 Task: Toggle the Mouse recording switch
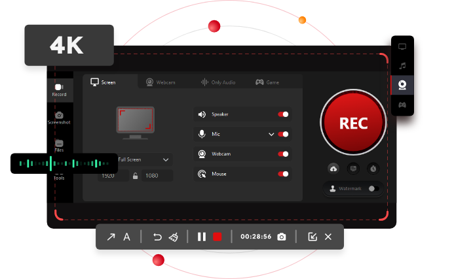point(283,174)
